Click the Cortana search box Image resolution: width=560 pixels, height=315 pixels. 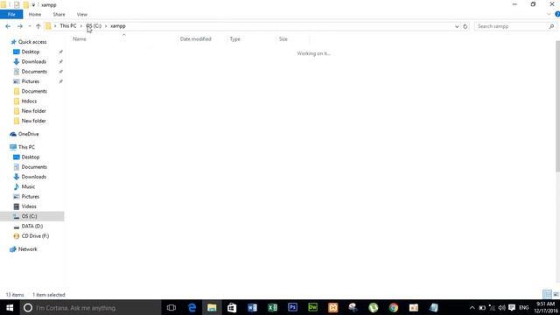[x=90, y=307]
